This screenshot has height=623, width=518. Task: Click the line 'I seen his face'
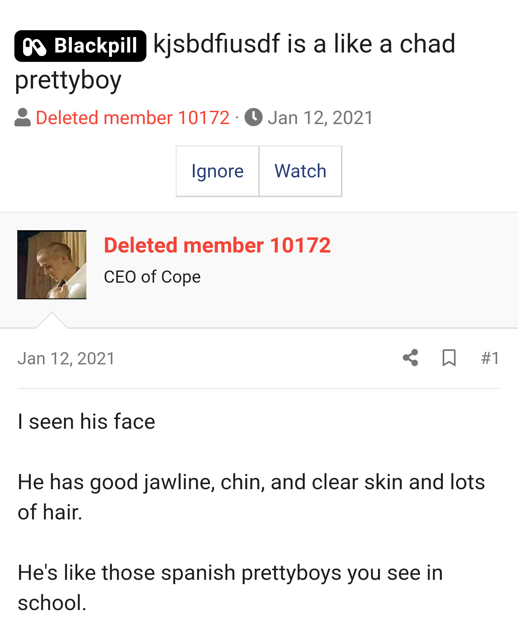click(x=86, y=422)
